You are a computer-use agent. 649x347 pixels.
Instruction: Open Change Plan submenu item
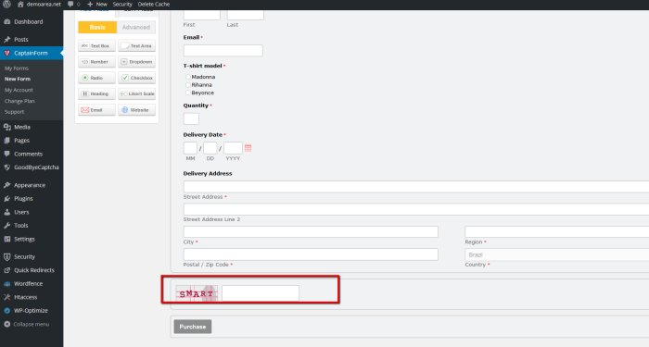19,101
